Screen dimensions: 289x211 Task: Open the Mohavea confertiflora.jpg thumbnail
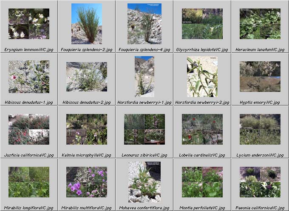(144, 182)
